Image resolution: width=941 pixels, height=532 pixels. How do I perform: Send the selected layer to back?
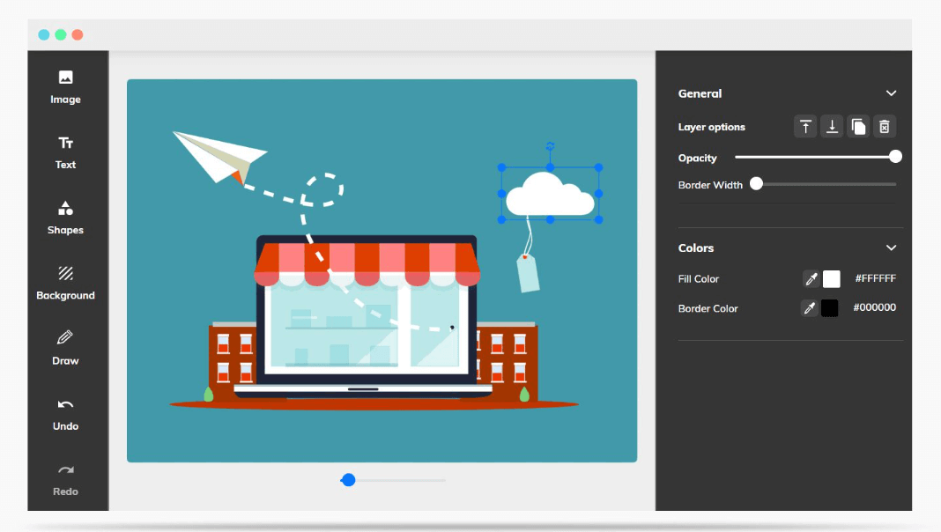(832, 126)
